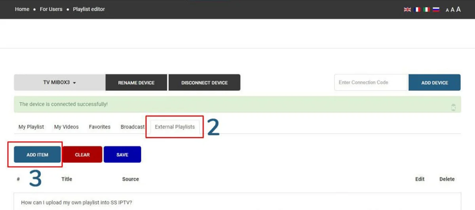Set largest font size A
Viewport: 475px width, 210px height.
[x=458, y=9]
